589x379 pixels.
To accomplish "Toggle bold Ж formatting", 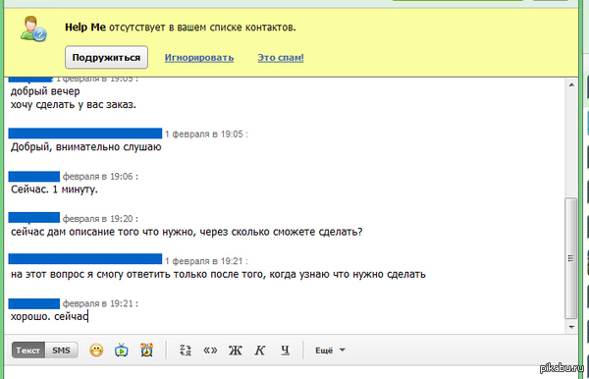I will (236, 351).
